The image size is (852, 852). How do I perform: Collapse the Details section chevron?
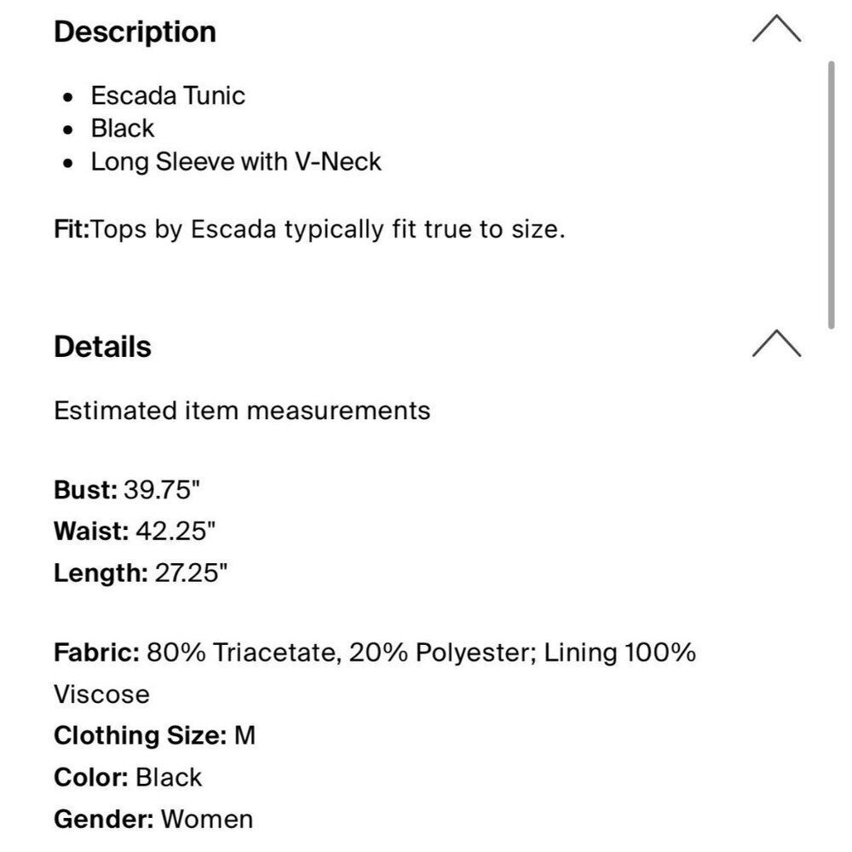click(776, 345)
